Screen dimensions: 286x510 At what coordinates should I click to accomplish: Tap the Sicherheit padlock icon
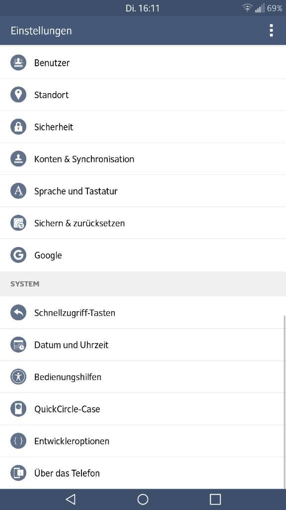(18, 127)
